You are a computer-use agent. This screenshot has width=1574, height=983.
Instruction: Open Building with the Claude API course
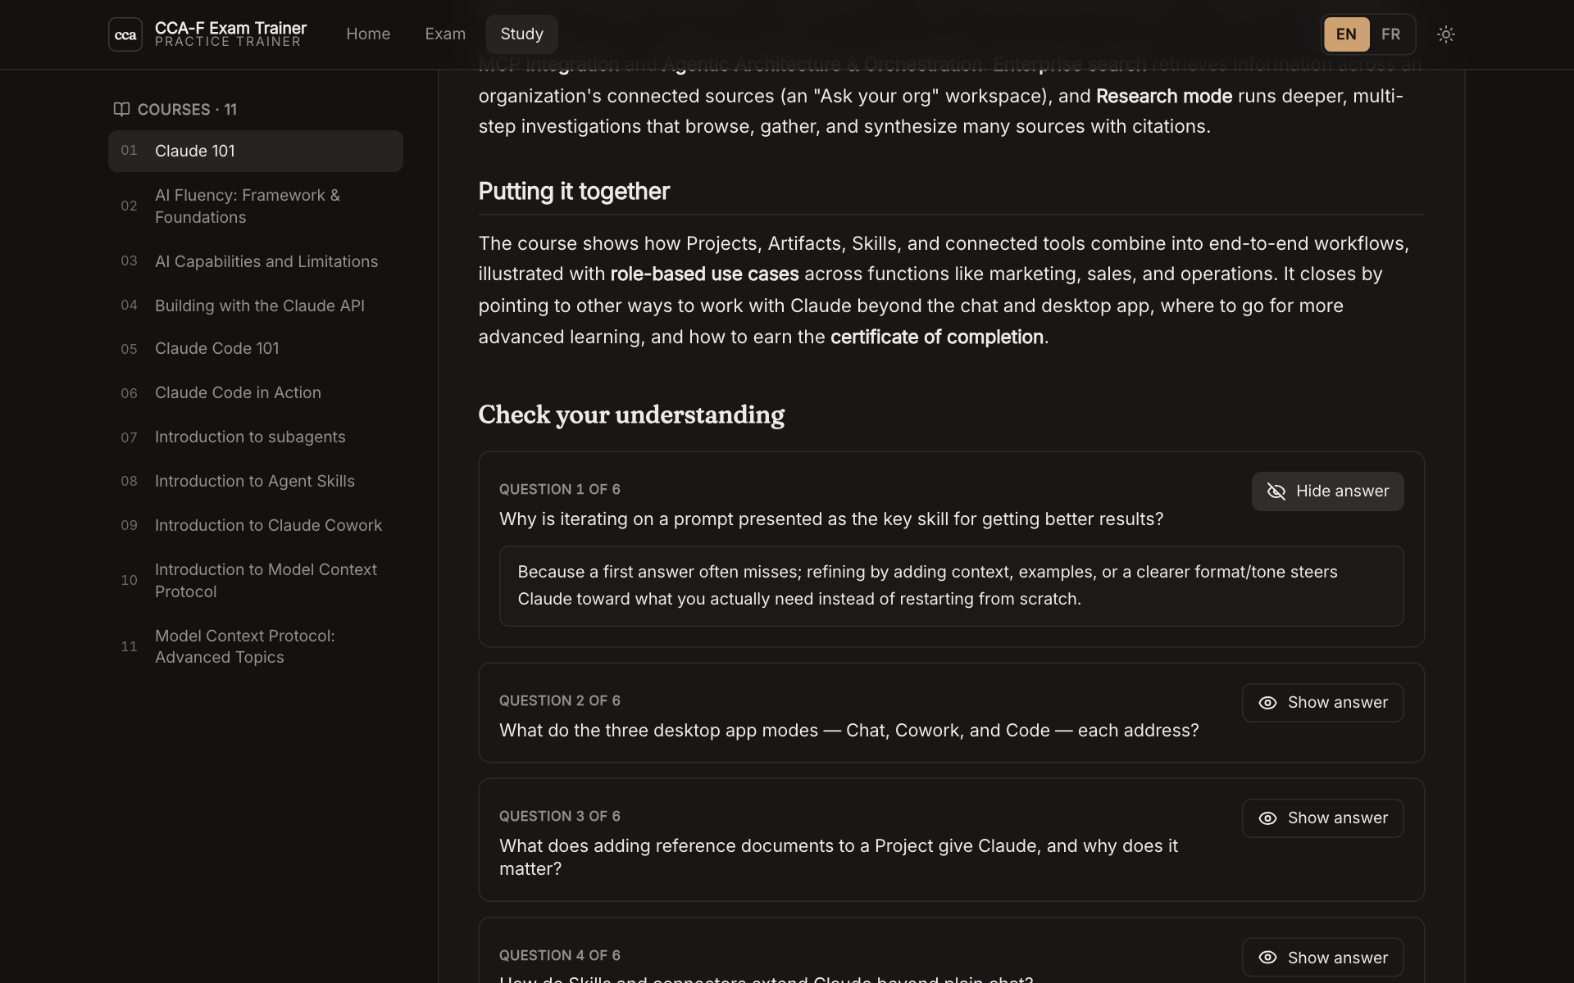pos(256,306)
